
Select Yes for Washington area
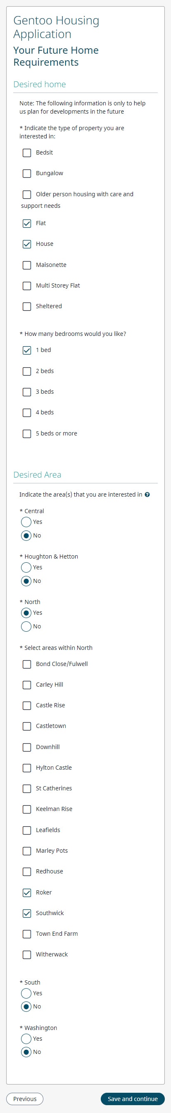tap(26, 1038)
